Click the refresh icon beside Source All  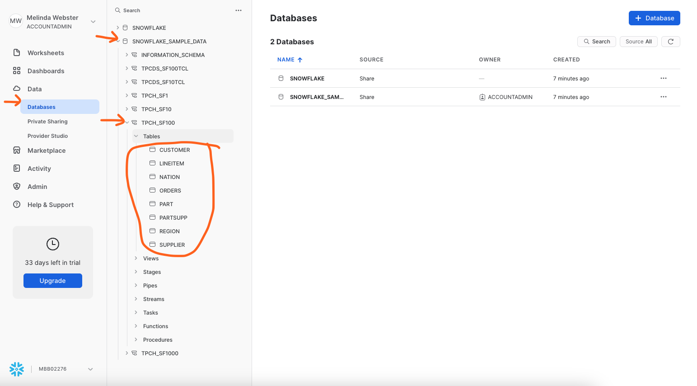[x=670, y=42]
